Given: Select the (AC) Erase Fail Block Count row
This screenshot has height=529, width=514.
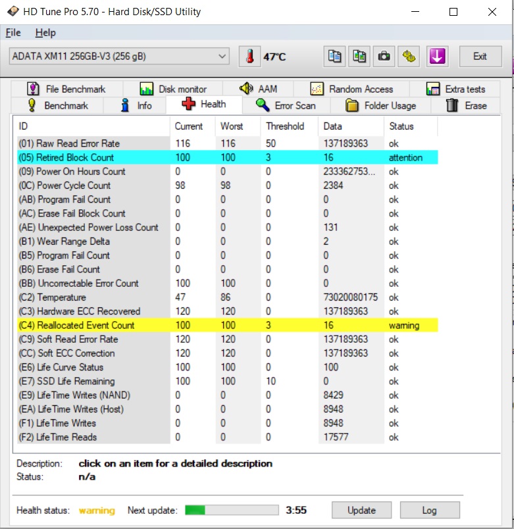Looking at the screenshot, I should (x=228, y=214).
